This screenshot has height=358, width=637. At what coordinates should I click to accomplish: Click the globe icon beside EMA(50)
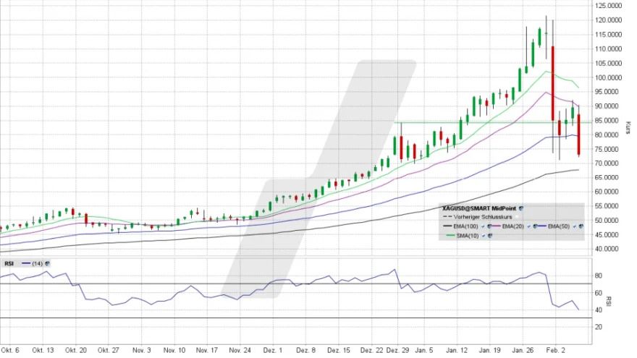tap(582, 226)
